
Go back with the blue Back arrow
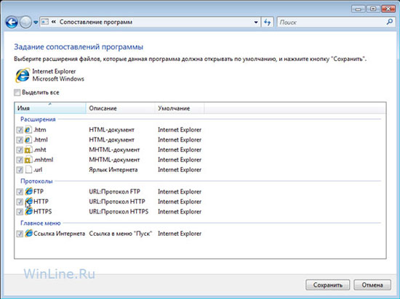12,22
